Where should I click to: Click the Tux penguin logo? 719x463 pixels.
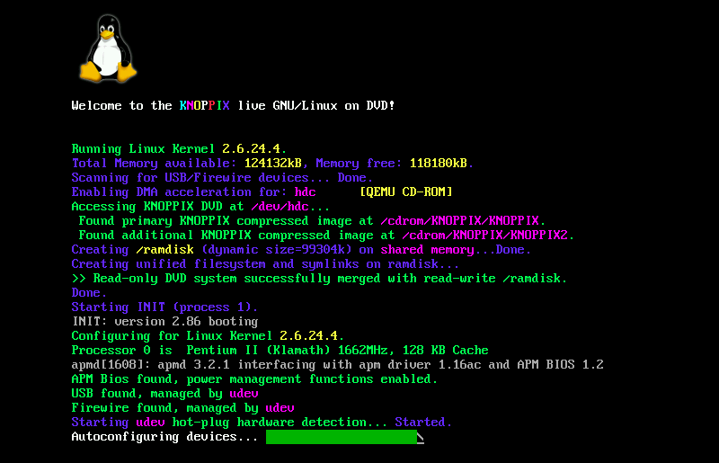point(108,49)
